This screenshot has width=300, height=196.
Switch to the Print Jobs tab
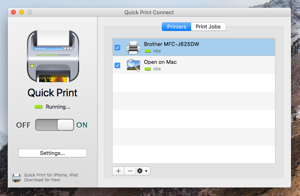208,26
